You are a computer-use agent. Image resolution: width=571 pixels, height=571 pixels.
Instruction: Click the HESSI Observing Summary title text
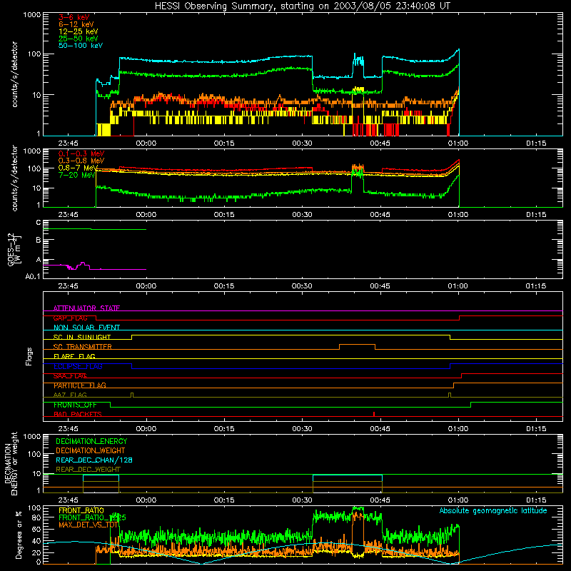(x=302, y=6)
